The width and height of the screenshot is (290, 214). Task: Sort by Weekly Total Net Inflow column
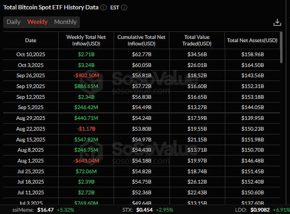pos(85,40)
